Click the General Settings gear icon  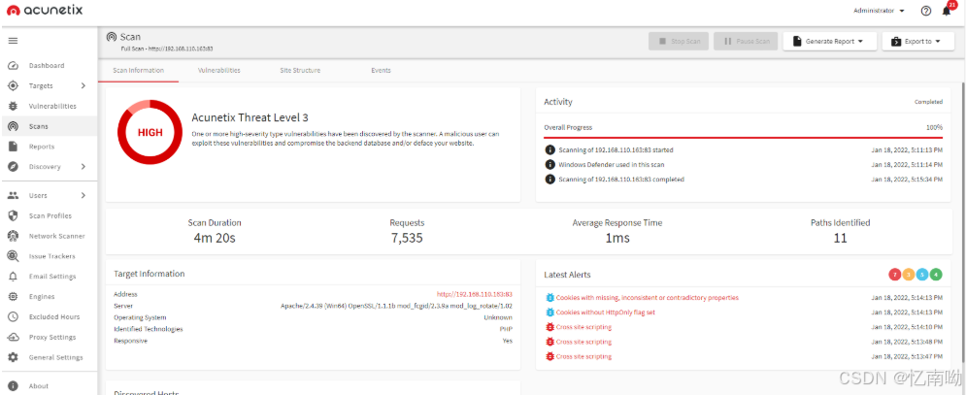coord(13,357)
